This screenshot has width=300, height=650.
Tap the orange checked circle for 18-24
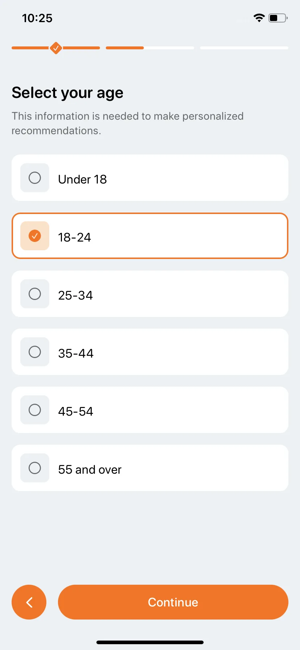click(35, 236)
